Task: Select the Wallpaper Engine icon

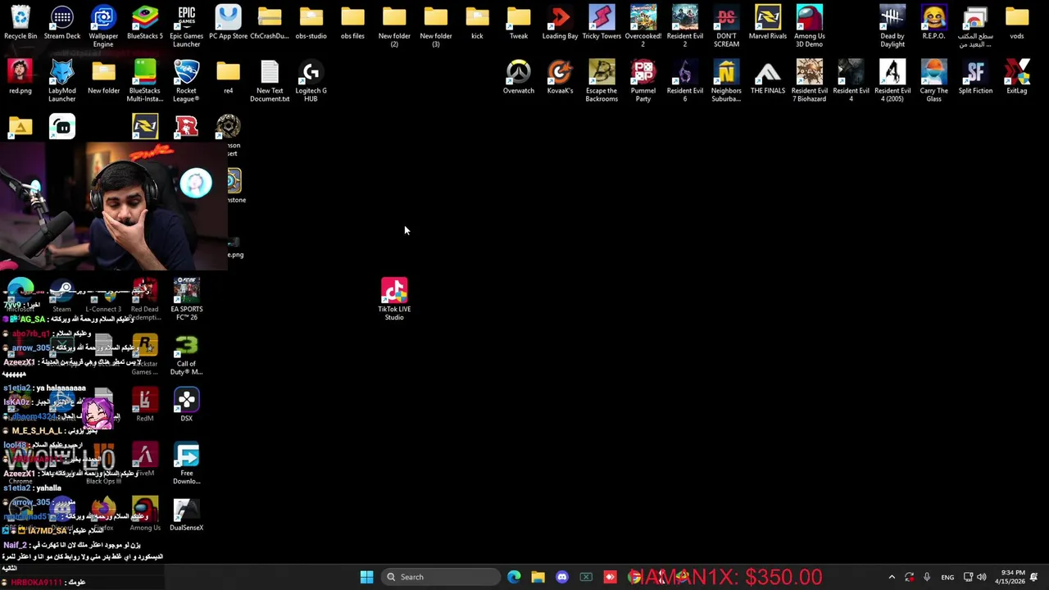Action: pos(103,26)
